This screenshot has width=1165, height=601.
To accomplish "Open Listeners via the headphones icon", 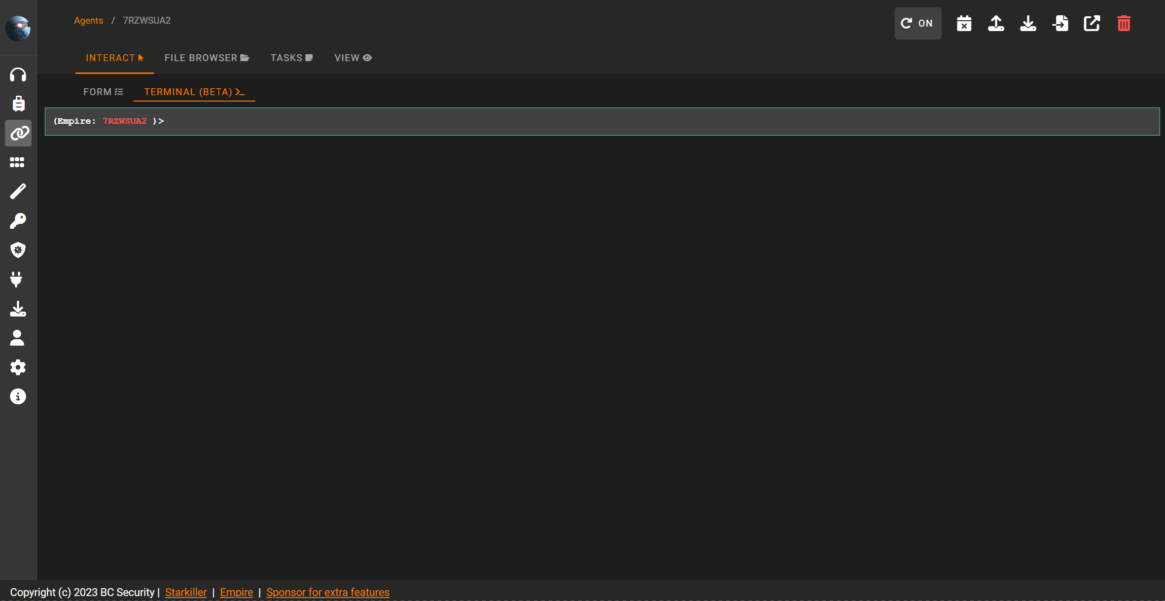I will coord(18,74).
